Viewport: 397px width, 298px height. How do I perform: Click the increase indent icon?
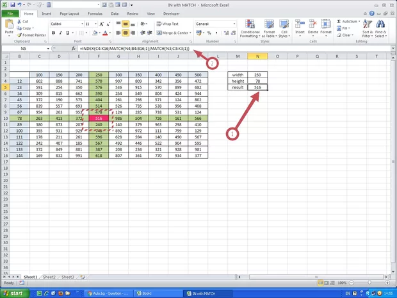(x=150, y=33)
